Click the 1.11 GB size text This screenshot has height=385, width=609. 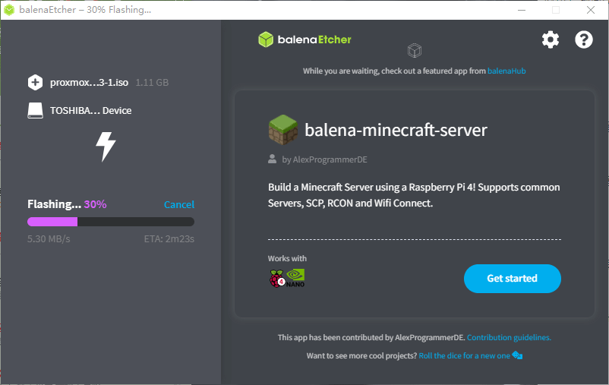coord(152,82)
